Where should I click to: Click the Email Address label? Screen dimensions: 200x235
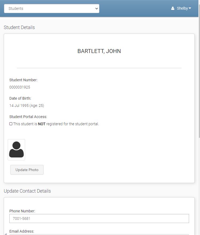[x=22, y=231]
